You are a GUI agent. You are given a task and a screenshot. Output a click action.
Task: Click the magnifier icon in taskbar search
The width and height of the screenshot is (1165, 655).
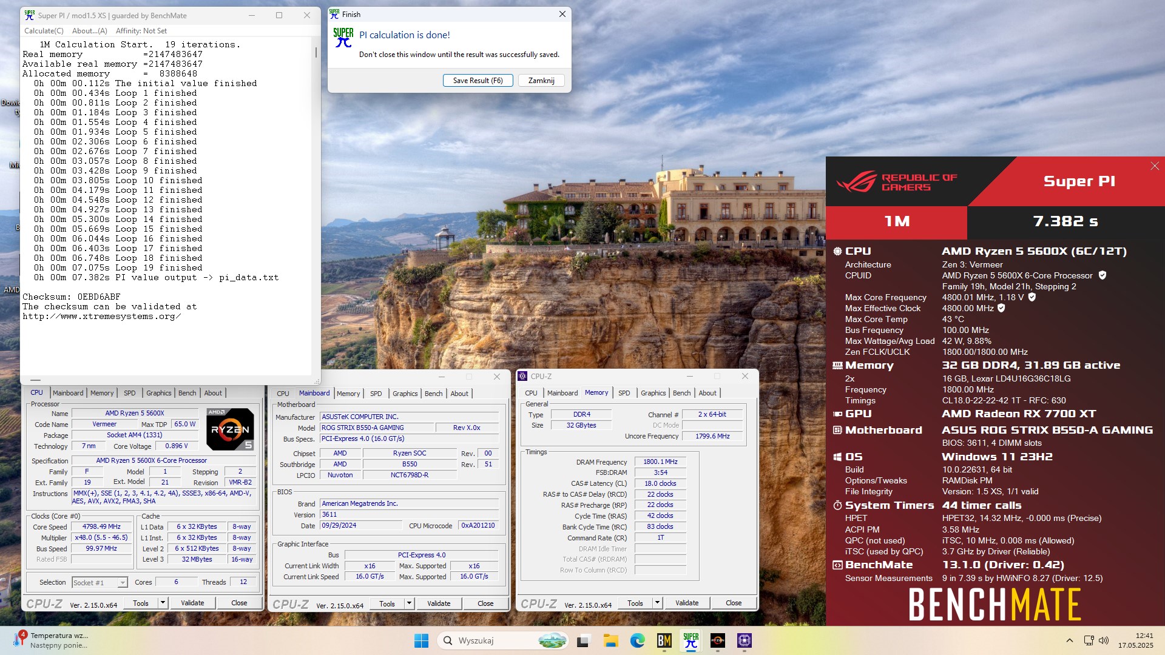[448, 640]
